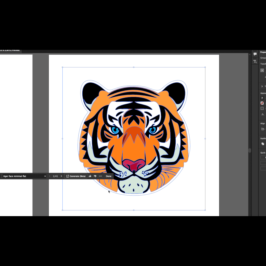Expand the Transform more options chevron

(x=262, y=86)
